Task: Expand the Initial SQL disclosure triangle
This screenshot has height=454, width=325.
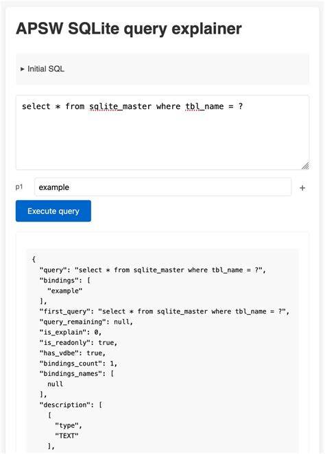Action: click(x=23, y=69)
